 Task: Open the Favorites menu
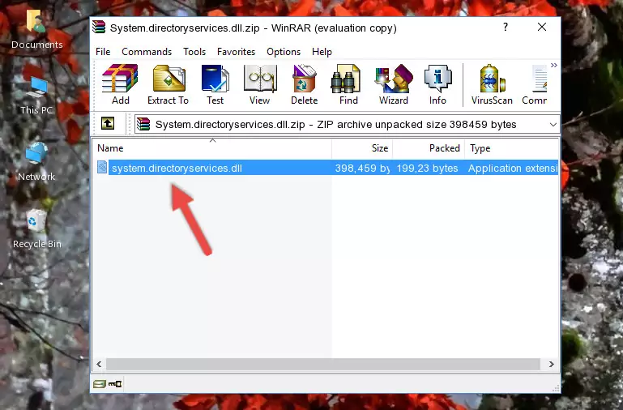pos(236,52)
